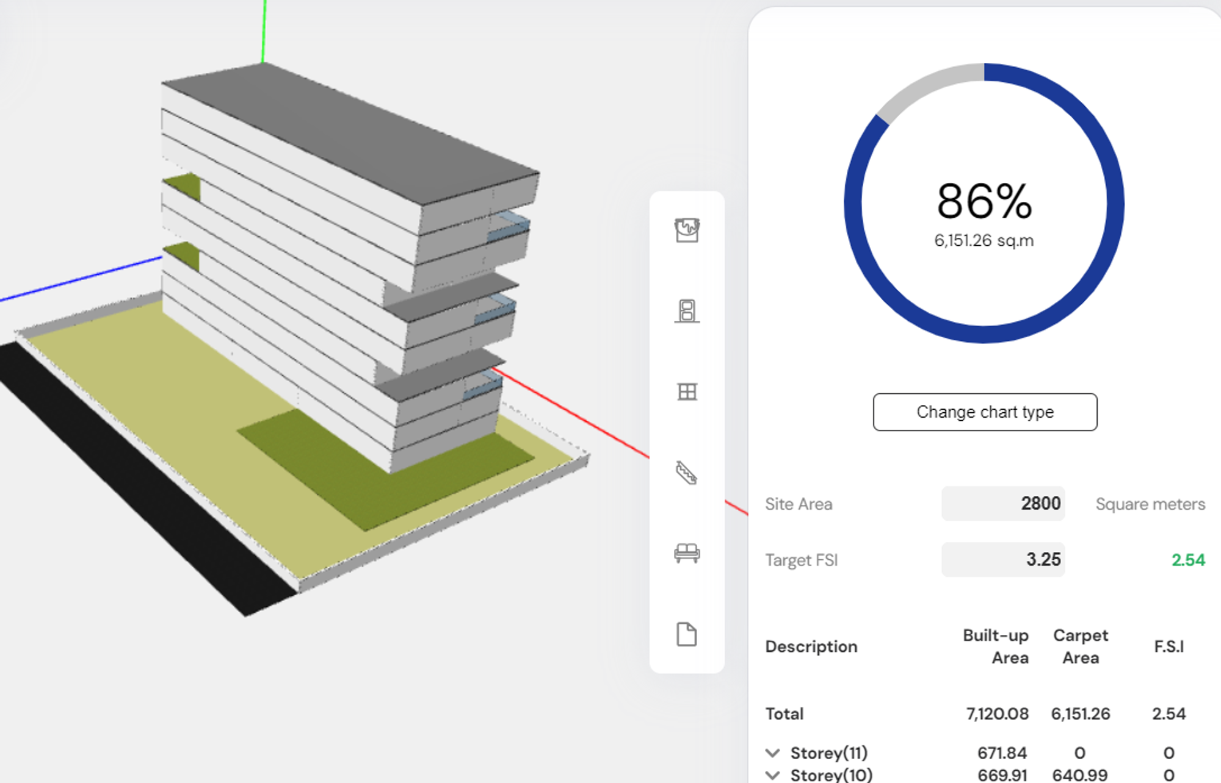Click the Target FSI label
This screenshot has width=1221, height=783.
(802, 560)
